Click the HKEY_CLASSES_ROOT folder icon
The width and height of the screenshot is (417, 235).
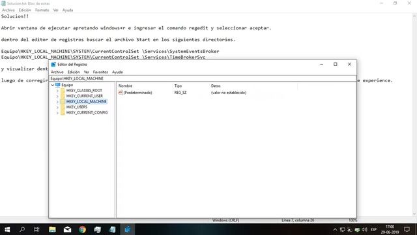point(63,91)
